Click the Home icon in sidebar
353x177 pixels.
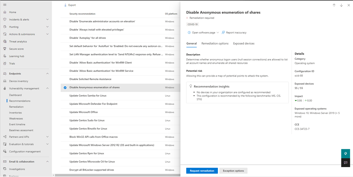[x=5, y=12]
